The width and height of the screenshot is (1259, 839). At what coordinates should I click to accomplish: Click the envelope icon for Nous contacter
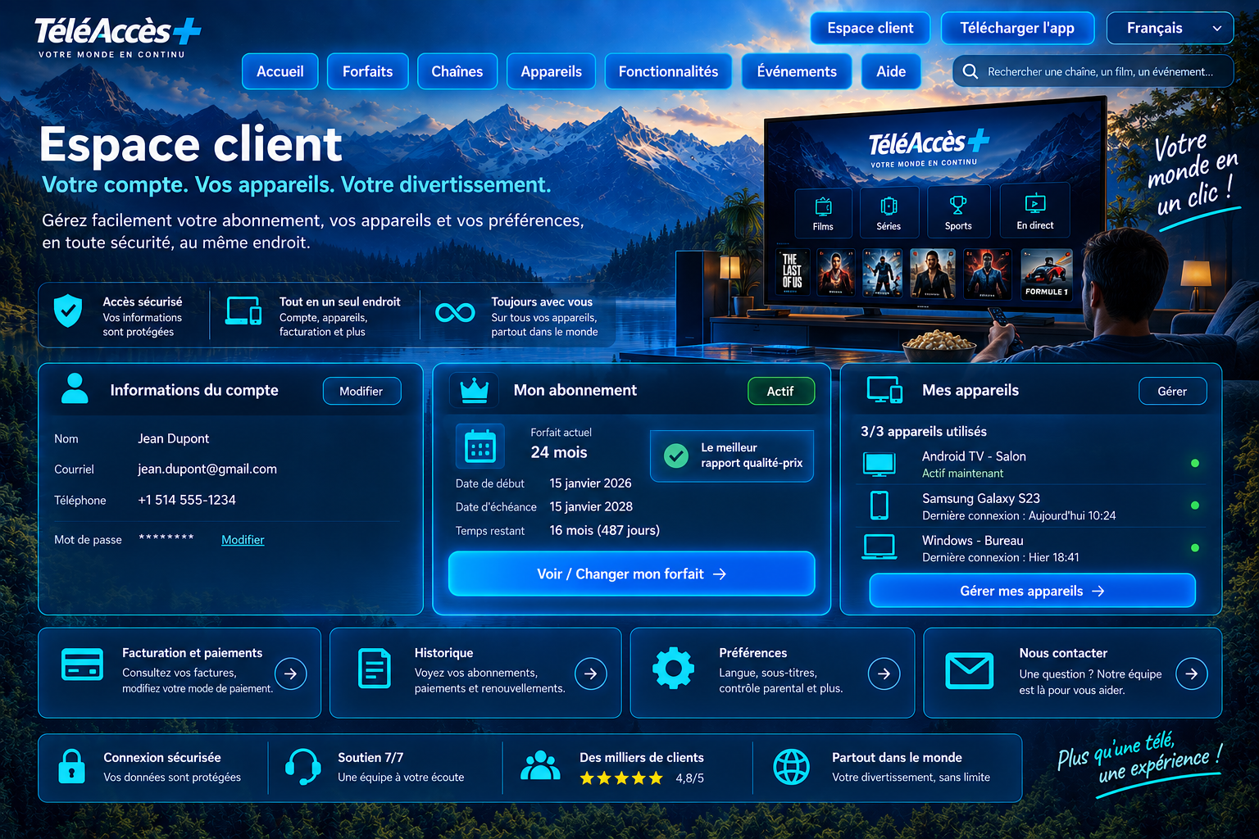coord(969,670)
